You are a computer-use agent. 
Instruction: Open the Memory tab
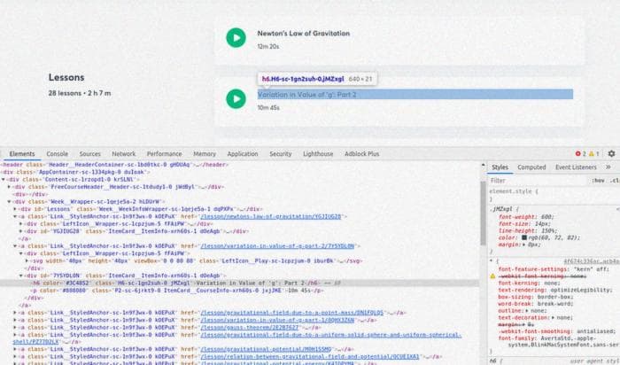pyautogui.click(x=205, y=154)
